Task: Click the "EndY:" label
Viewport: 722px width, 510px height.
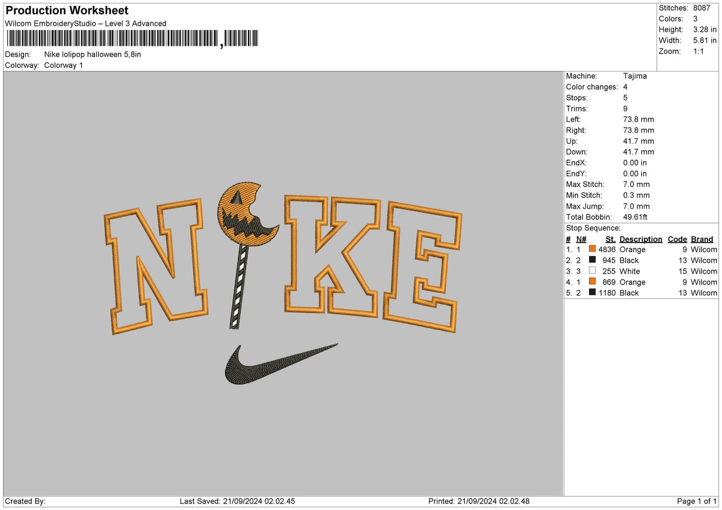Action: coord(576,173)
